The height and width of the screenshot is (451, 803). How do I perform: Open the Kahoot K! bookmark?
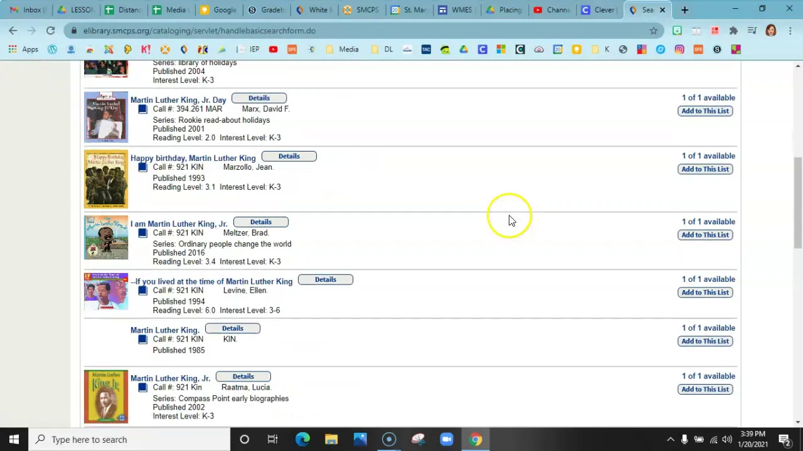146,49
